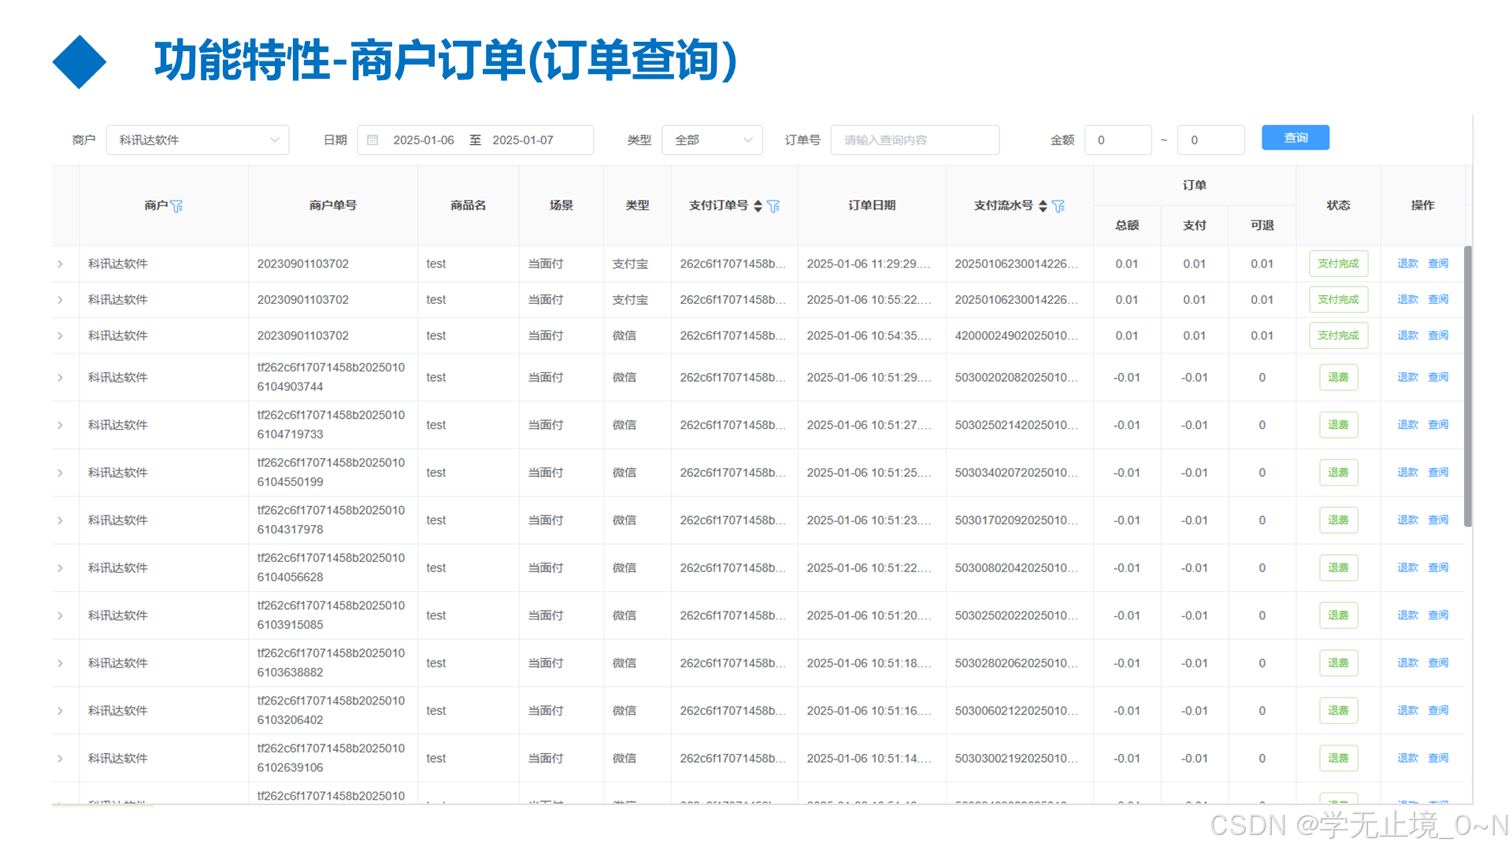Click the green 支付完成 status badge
The height and width of the screenshot is (850, 1512).
pyautogui.click(x=1339, y=263)
